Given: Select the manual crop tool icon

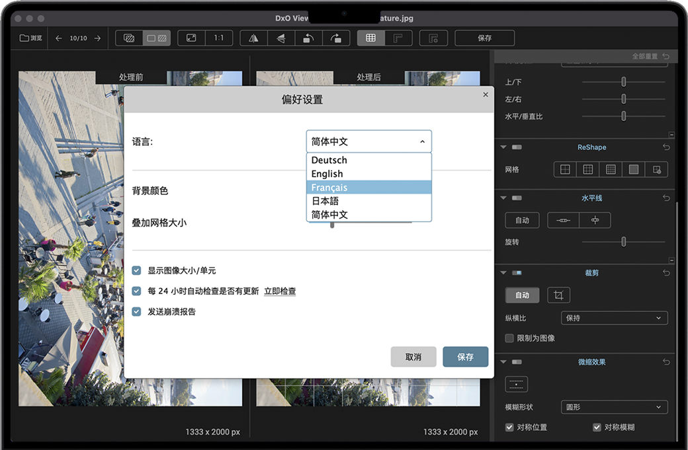Looking at the screenshot, I should click(559, 295).
